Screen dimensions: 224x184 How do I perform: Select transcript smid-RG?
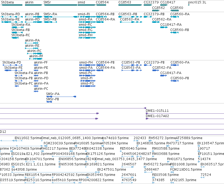(x=86, y=30)
